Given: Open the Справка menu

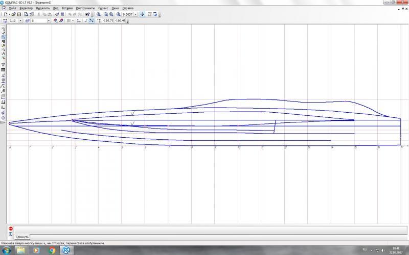Looking at the screenshot, I should (x=129, y=9).
